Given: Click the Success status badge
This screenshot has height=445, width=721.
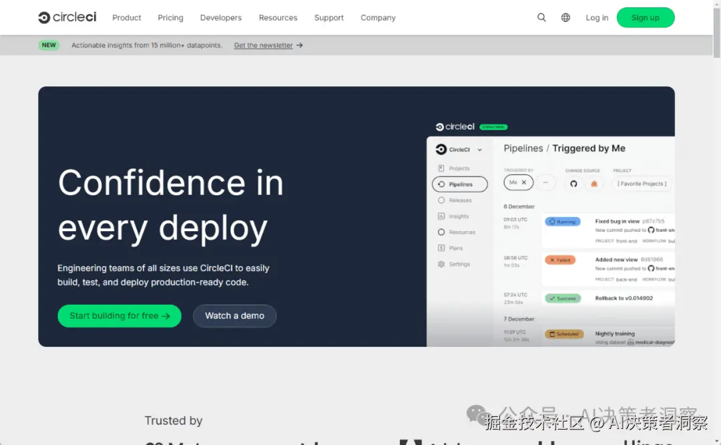Looking at the screenshot, I should [x=563, y=298].
